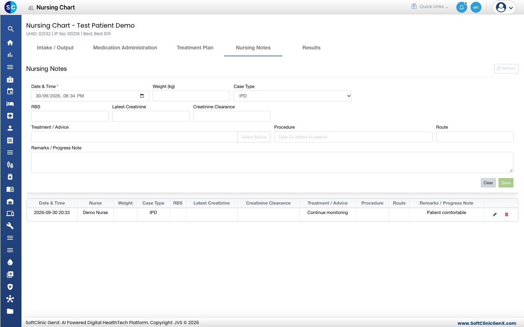Click the wrench tools icon in sidebar
Image resolution: width=524 pixels, height=327 pixels.
click(x=10, y=226)
